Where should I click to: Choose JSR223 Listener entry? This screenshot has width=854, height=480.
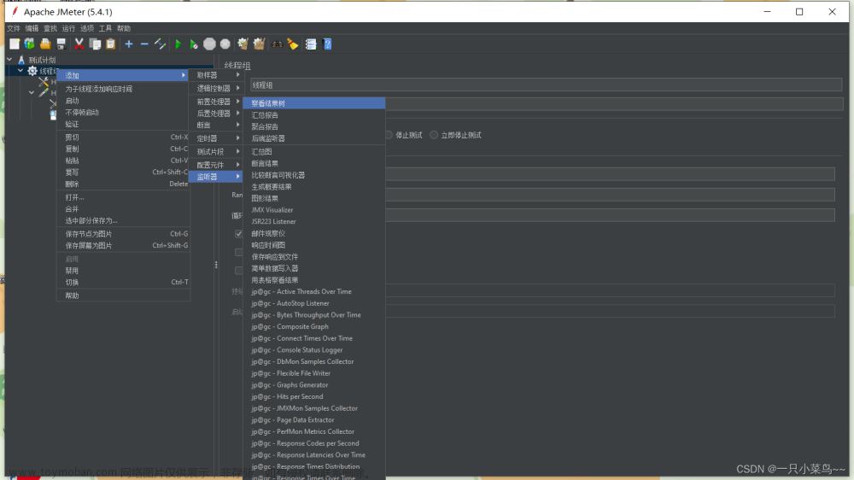pos(314,222)
